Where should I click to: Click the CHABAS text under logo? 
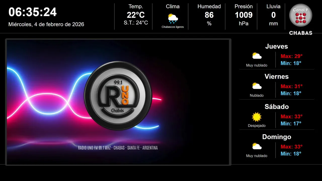tap(301, 33)
